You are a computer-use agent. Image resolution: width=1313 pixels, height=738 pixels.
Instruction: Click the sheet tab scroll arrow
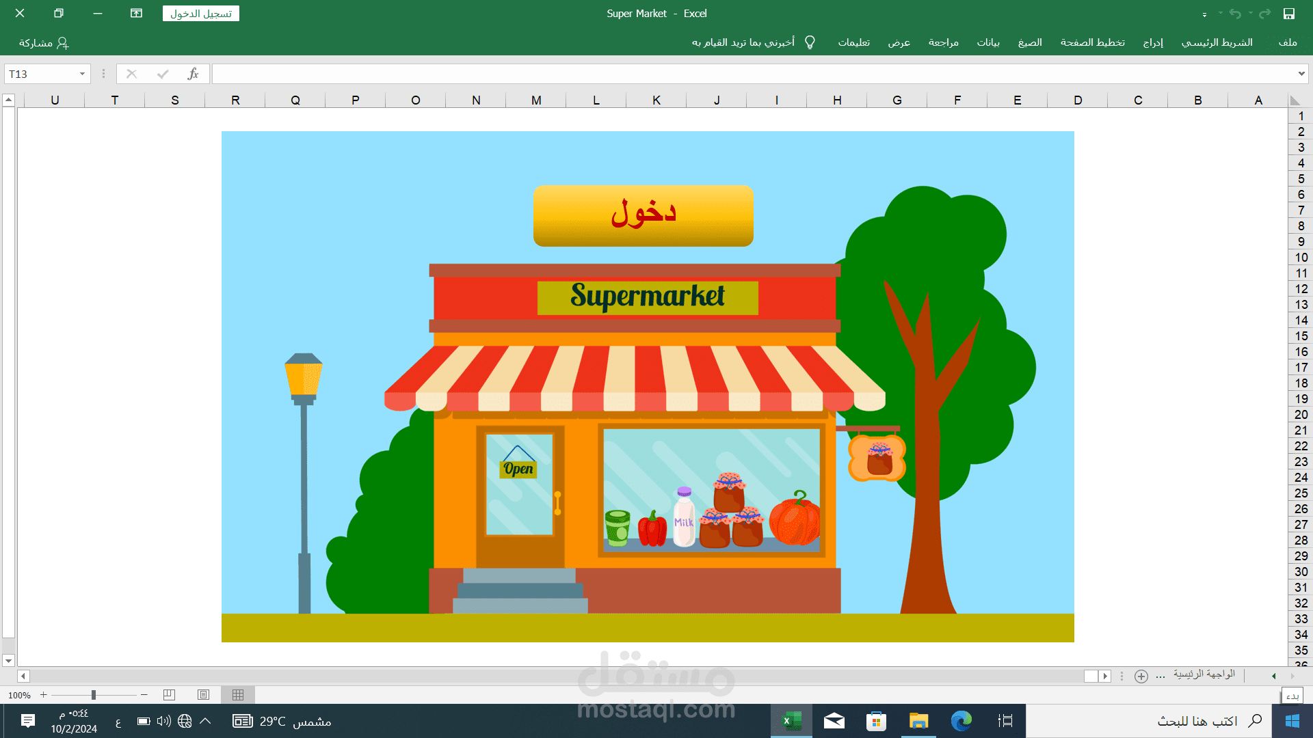coord(1273,676)
